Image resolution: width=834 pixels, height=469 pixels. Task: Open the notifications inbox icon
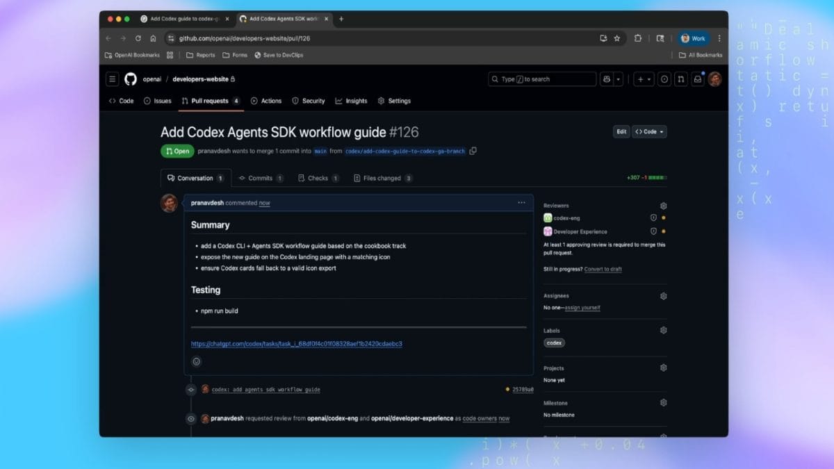tap(698, 79)
